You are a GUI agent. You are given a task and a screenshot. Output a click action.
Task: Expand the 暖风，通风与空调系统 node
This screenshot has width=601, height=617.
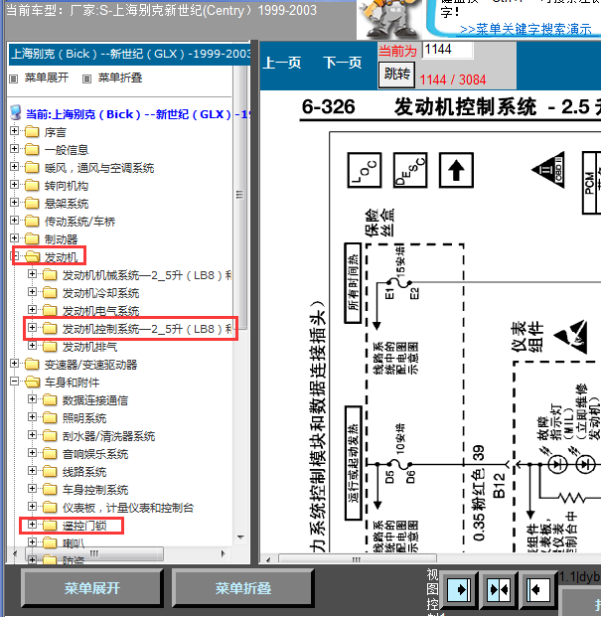point(15,167)
